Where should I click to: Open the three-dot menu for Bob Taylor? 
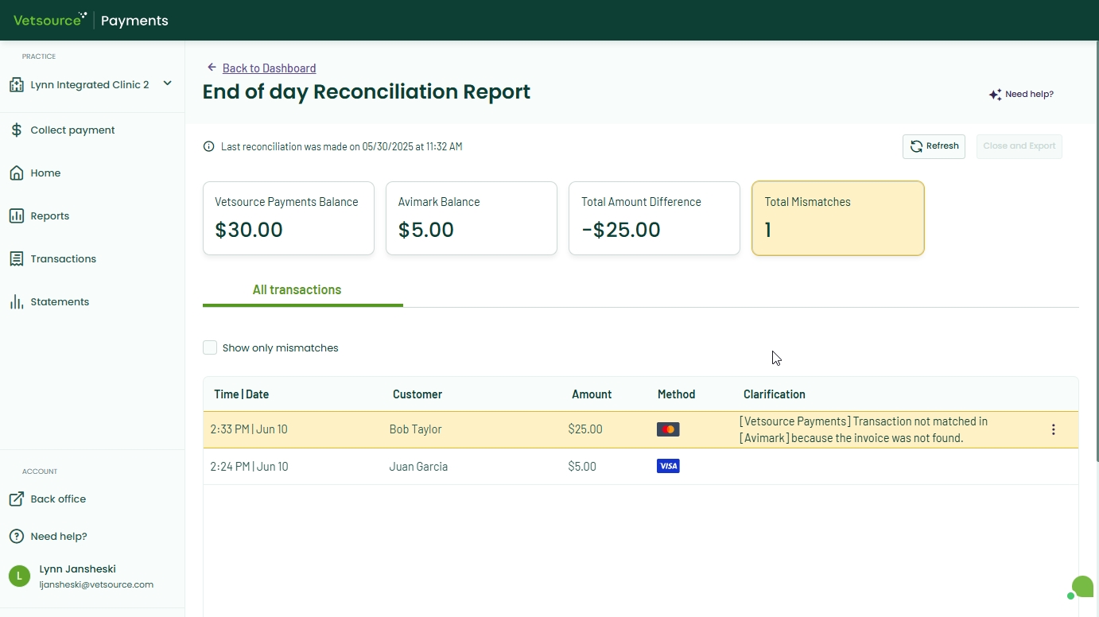coord(1054,429)
